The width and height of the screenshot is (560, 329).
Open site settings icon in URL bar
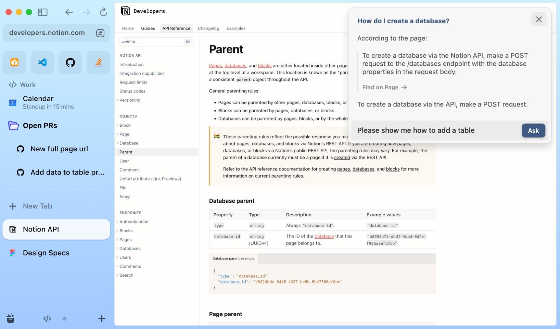(x=100, y=33)
